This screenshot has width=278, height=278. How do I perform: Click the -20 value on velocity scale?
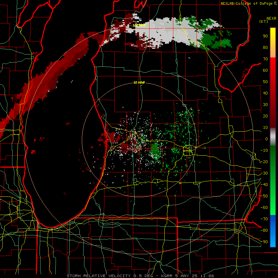tap(264, 162)
